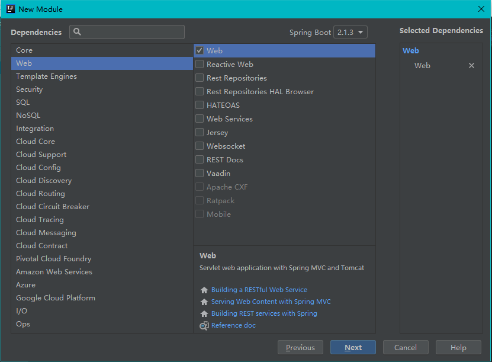Select the Security category
Image resolution: width=492 pixels, height=362 pixels.
102,89
